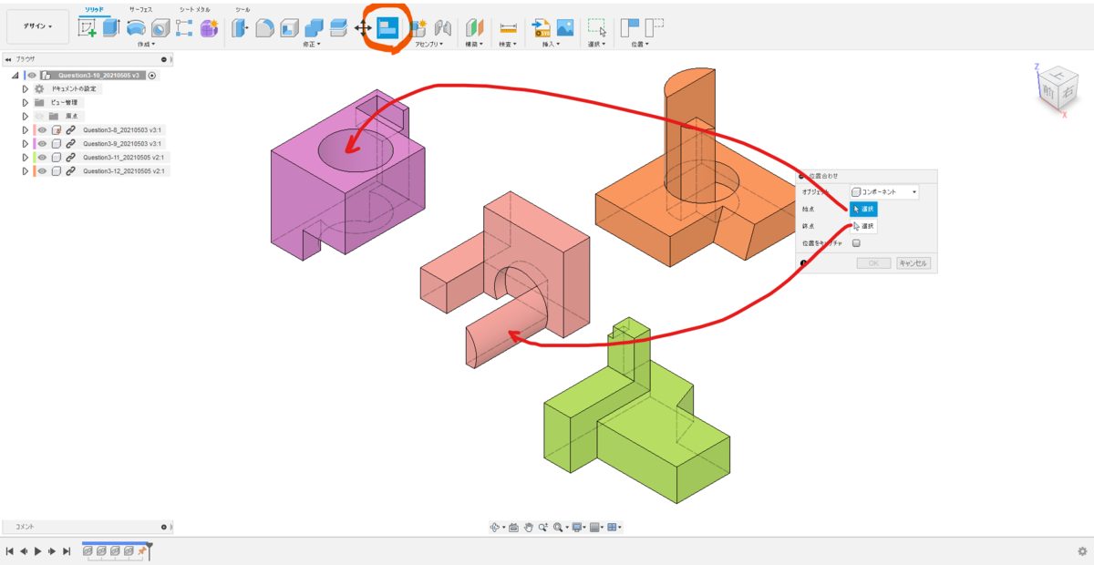Switch to the Sheet Metal (シートメタル) tab
The width and height of the screenshot is (1094, 565).
click(x=194, y=9)
